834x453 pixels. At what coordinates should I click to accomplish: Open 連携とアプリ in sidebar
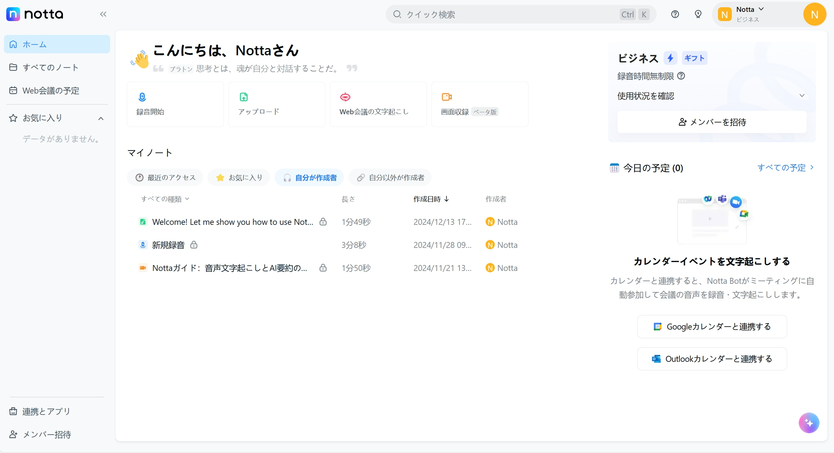tap(57, 411)
